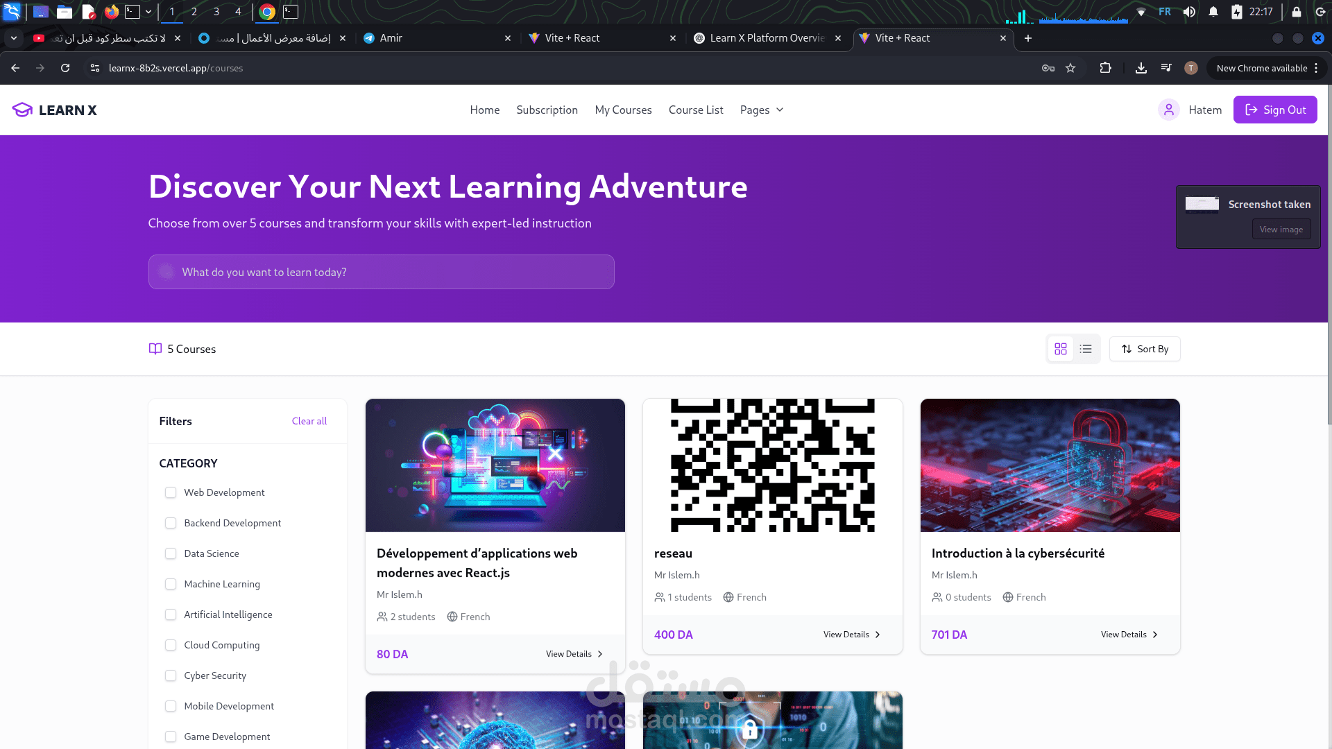This screenshot has width=1332, height=749.
Task: Check the Machine Learning filter
Action: [x=171, y=584]
